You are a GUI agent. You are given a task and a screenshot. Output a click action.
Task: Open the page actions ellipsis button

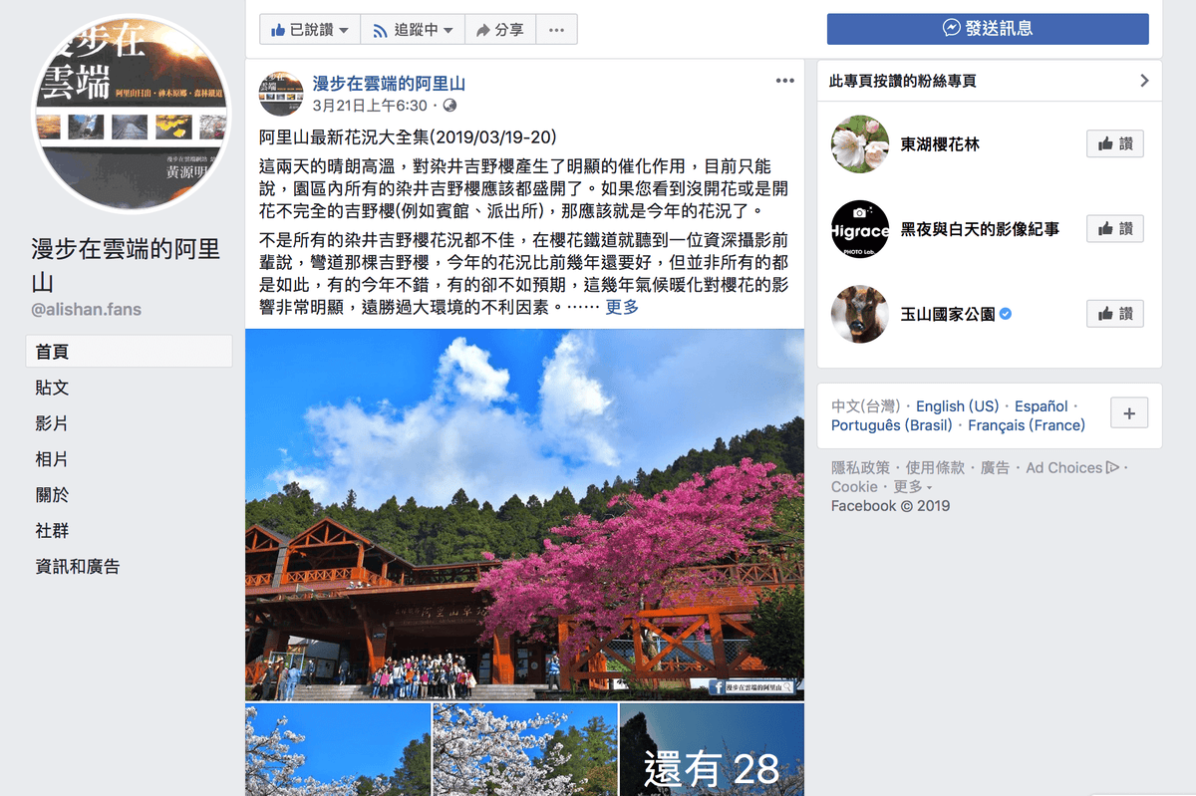click(556, 30)
